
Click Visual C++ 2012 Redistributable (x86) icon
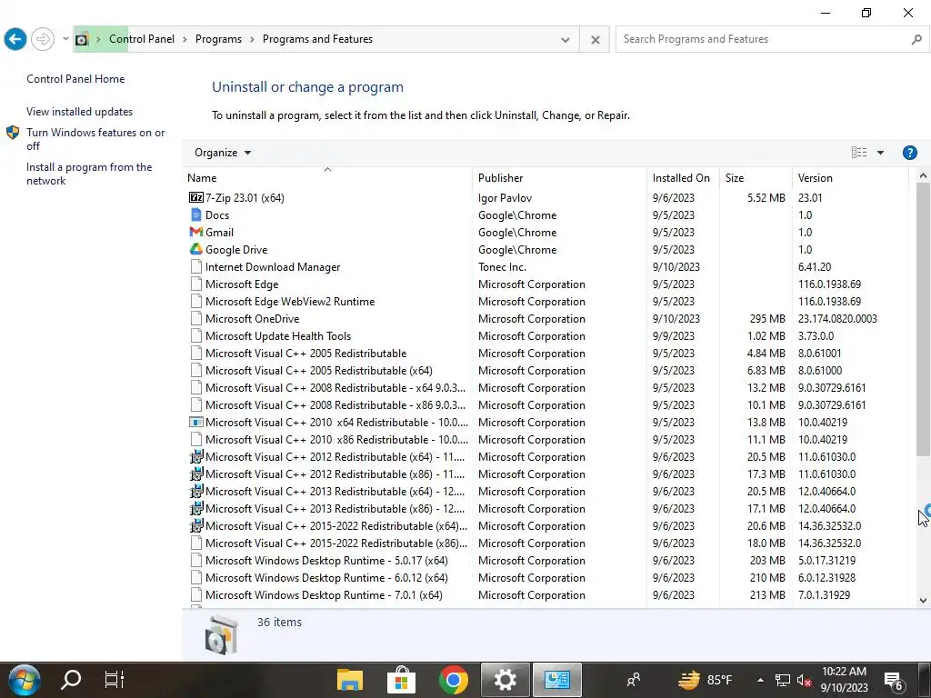[196, 474]
